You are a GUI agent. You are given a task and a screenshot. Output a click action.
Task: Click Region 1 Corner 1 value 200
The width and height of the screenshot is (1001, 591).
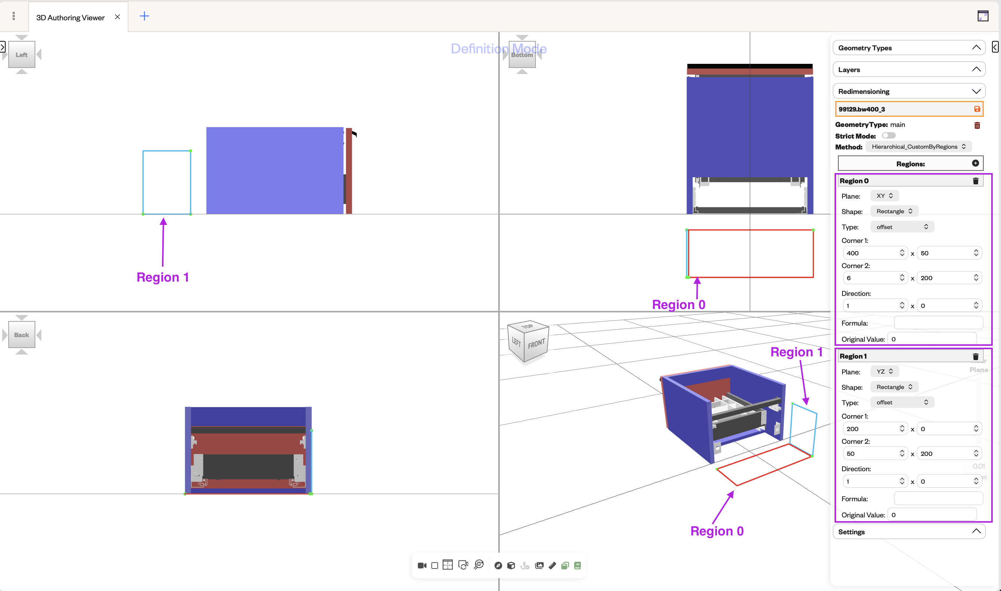pyautogui.click(x=875, y=428)
